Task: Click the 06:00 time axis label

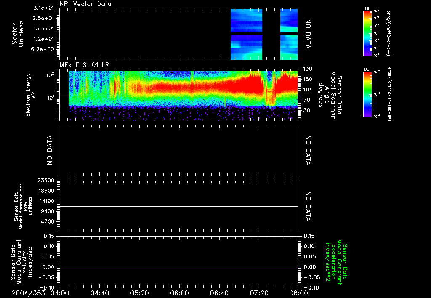Action: pyautogui.click(x=179, y=293)
